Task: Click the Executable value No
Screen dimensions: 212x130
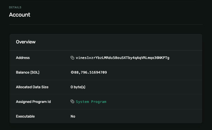Action: 73,116
